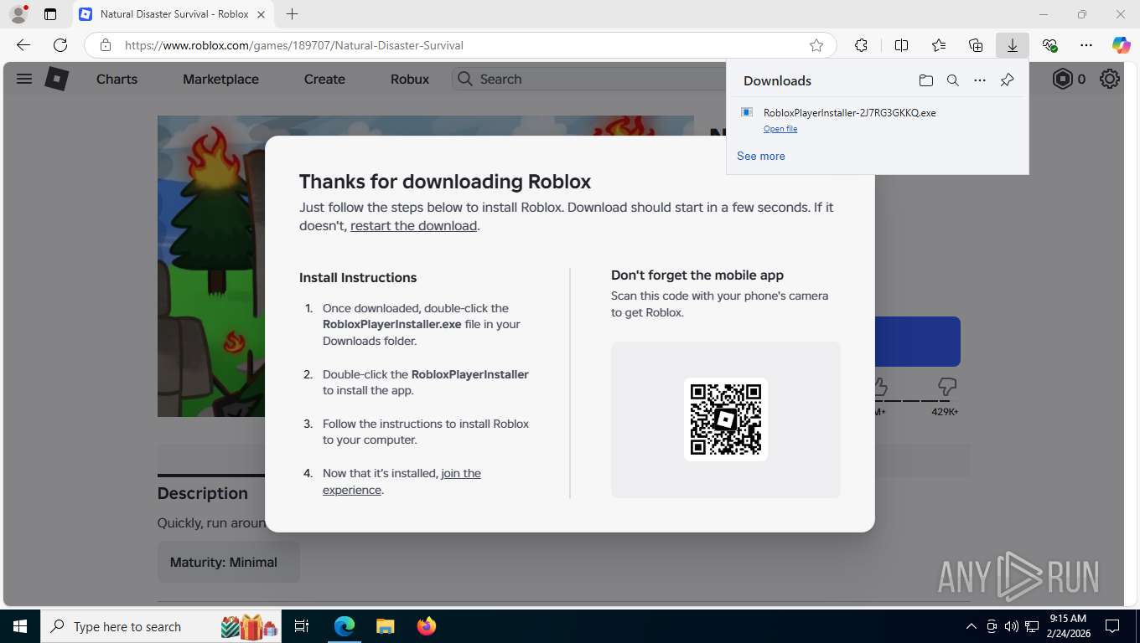The image size is (1140, 643).
Task: Open the browser profile avatar
Action: click(x=18, y=14)
